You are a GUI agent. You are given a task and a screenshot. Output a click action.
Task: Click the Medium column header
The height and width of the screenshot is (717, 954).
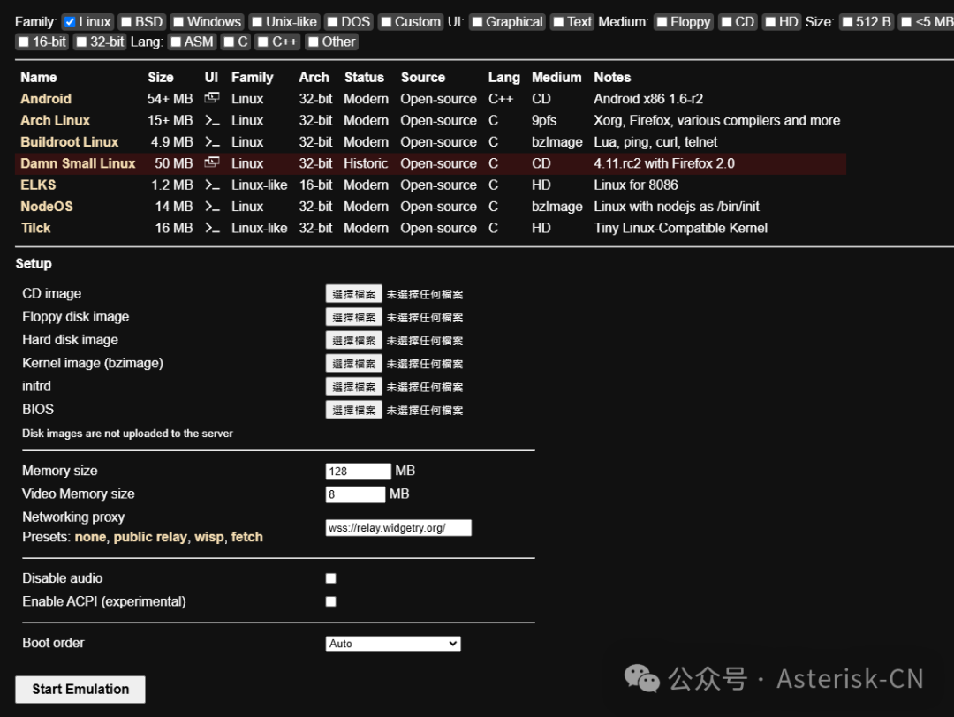(x=556, y=77)
